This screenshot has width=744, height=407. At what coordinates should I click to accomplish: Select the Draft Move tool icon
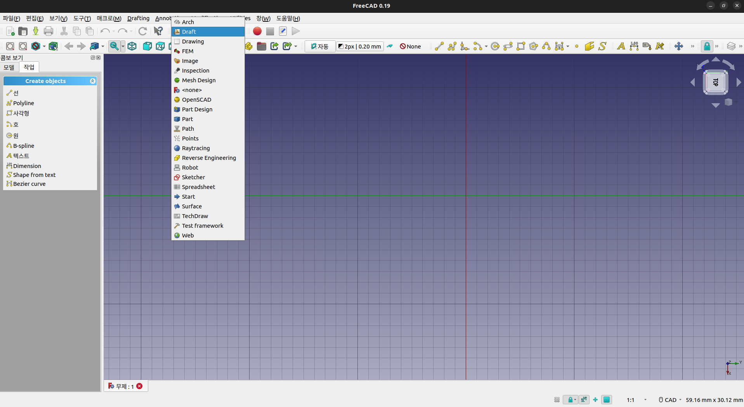point(679,47)
